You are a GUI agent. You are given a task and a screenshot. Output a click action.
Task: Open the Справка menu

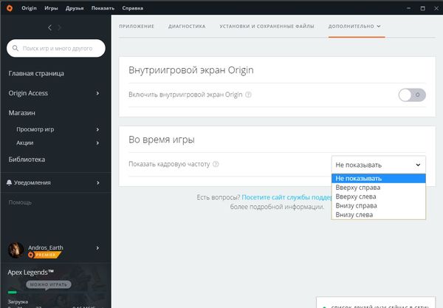tap(132, 8)
